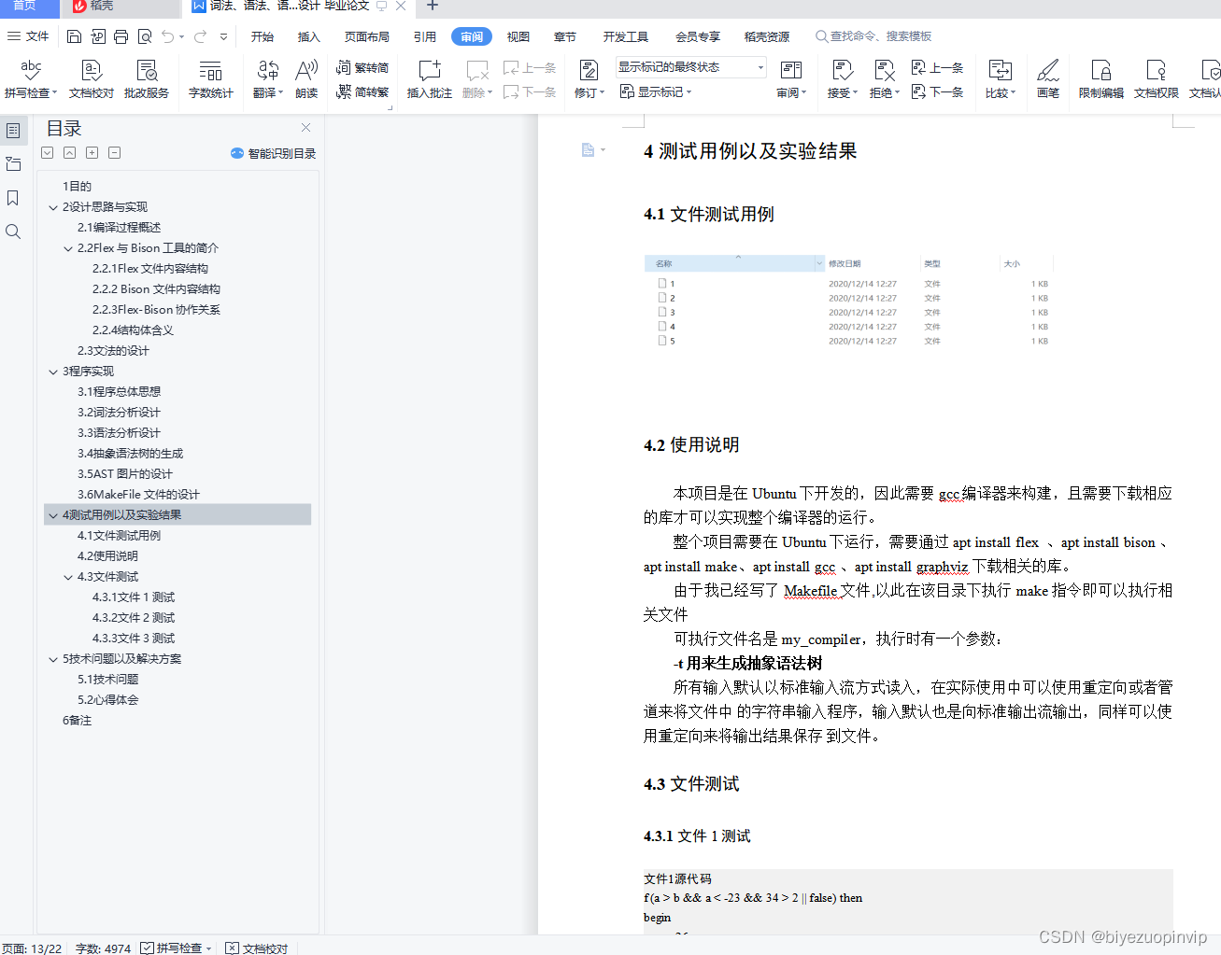1221x955 pixels.
Task: Open the show markup dropdown
Action: (656, 91)
